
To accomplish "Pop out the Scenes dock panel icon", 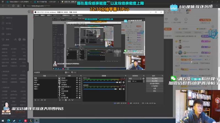I will (56, 76).
